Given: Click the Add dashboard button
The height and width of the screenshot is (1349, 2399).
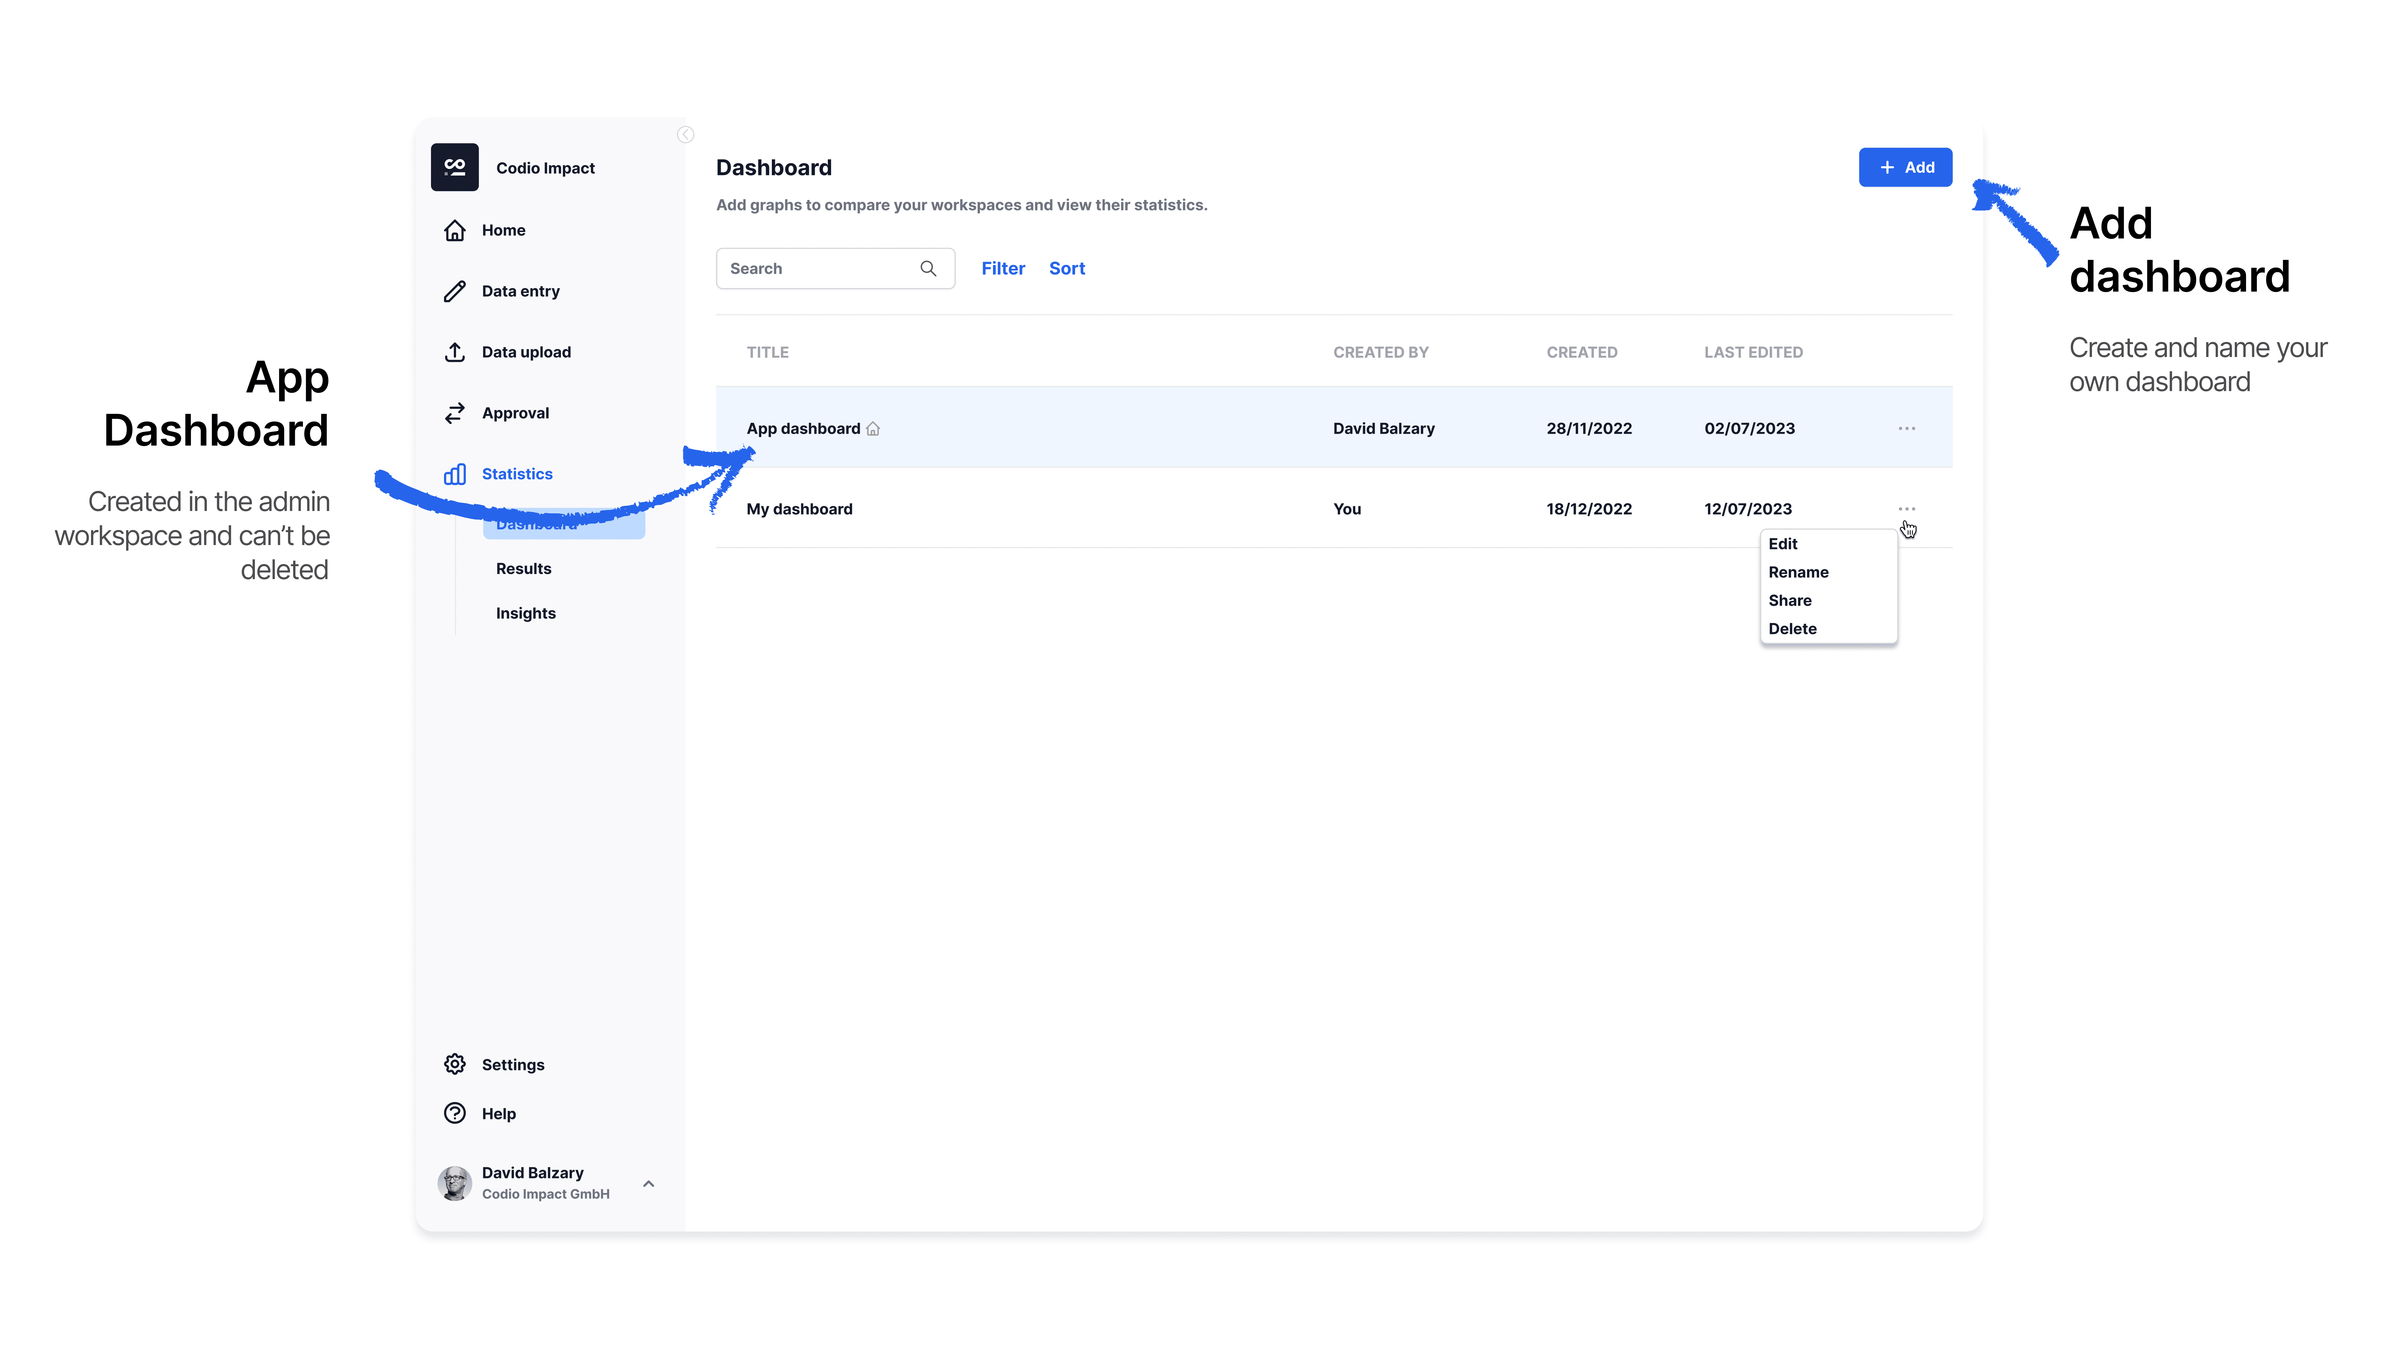Looking at the screenshot, I should pyautogui.click(x=1906, y=168).
